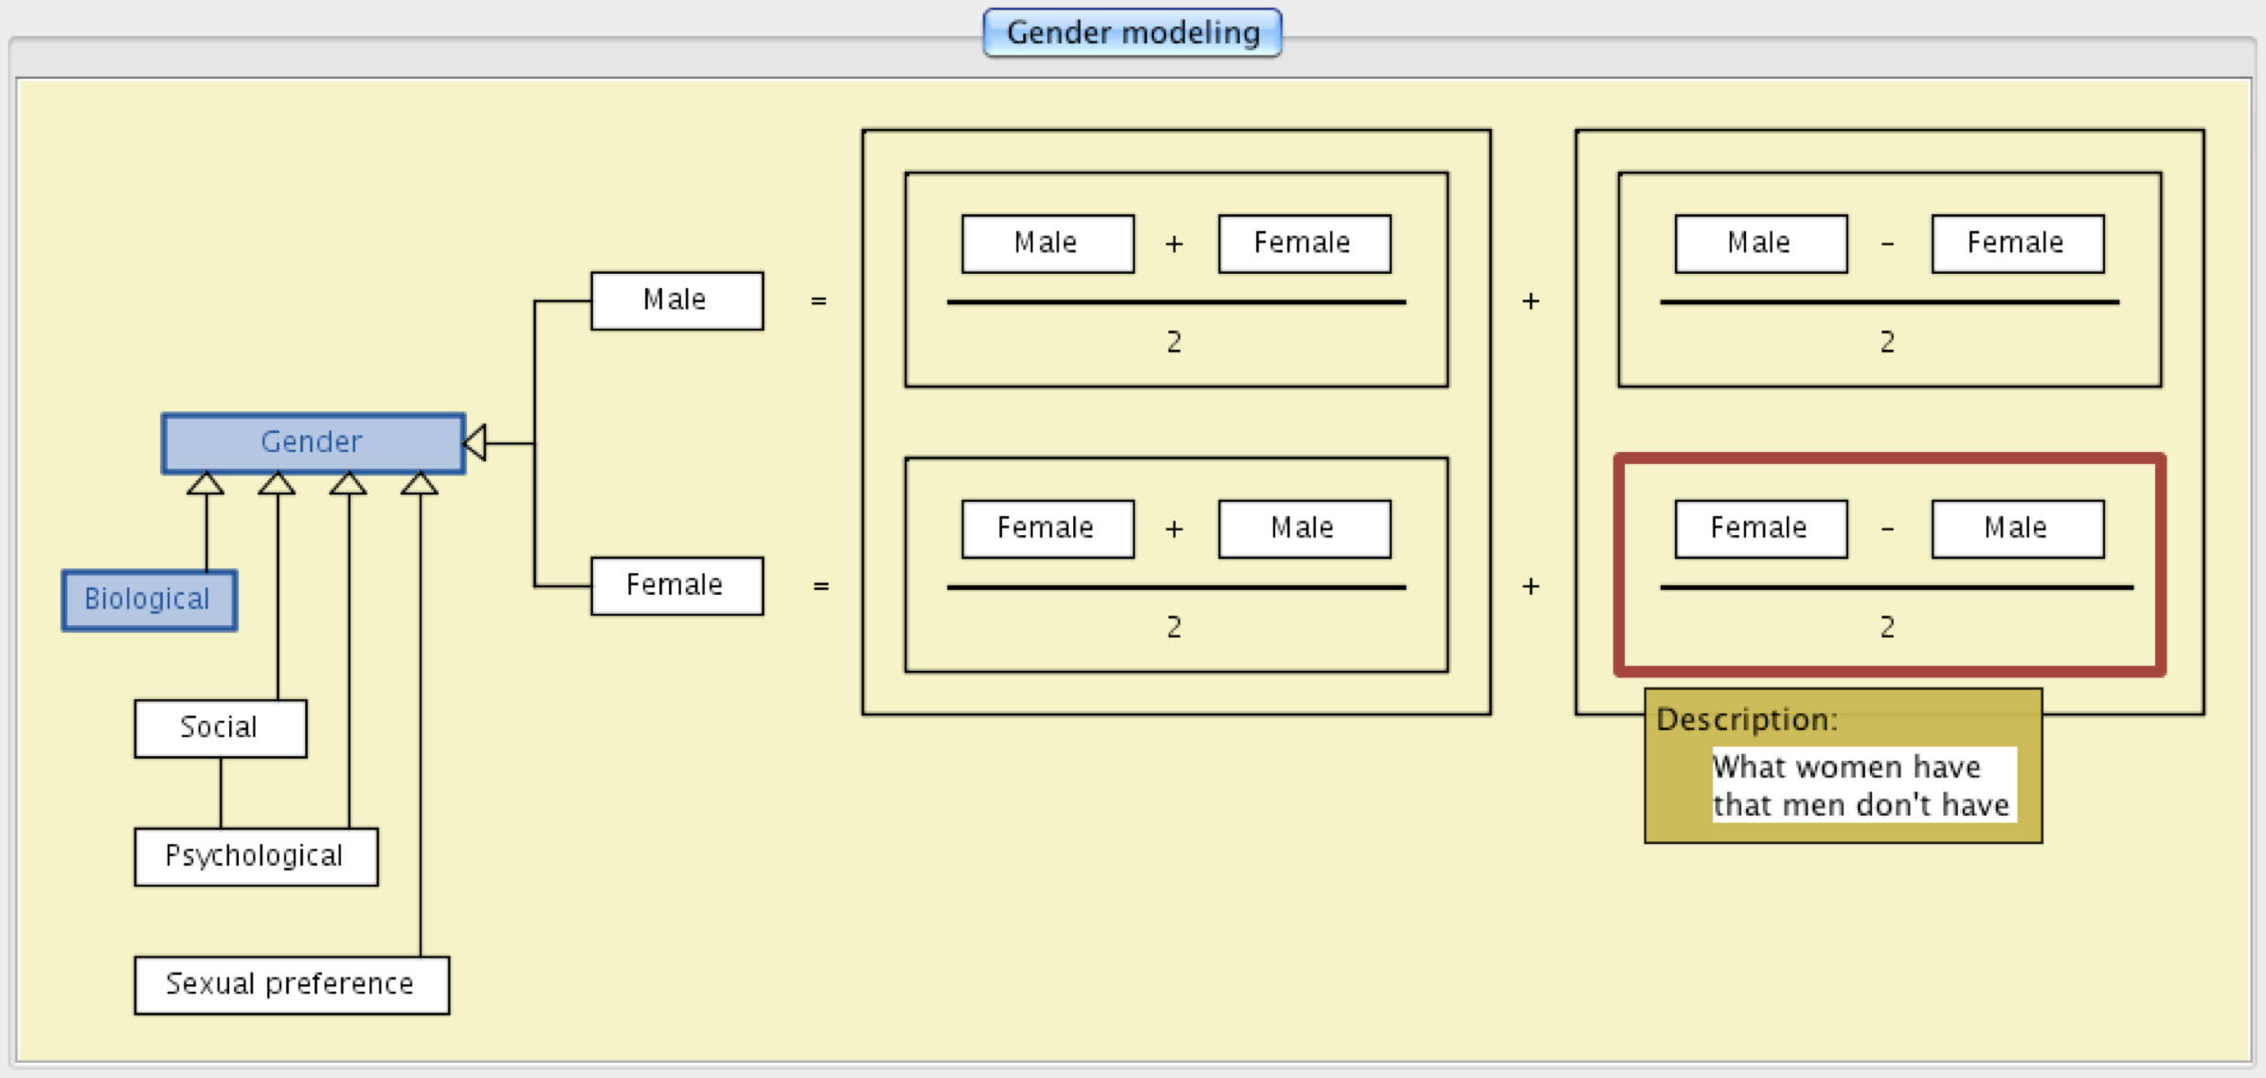Click Male in the top Male + Female fraction

1047,243
